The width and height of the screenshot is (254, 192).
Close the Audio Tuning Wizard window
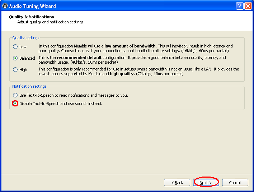248,6
